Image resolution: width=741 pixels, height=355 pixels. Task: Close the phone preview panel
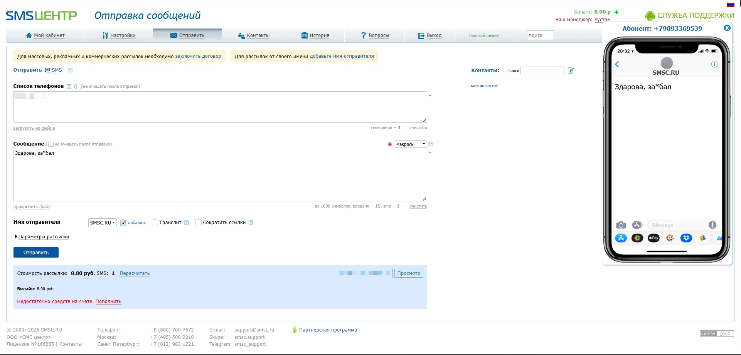[x=727, y=28]
